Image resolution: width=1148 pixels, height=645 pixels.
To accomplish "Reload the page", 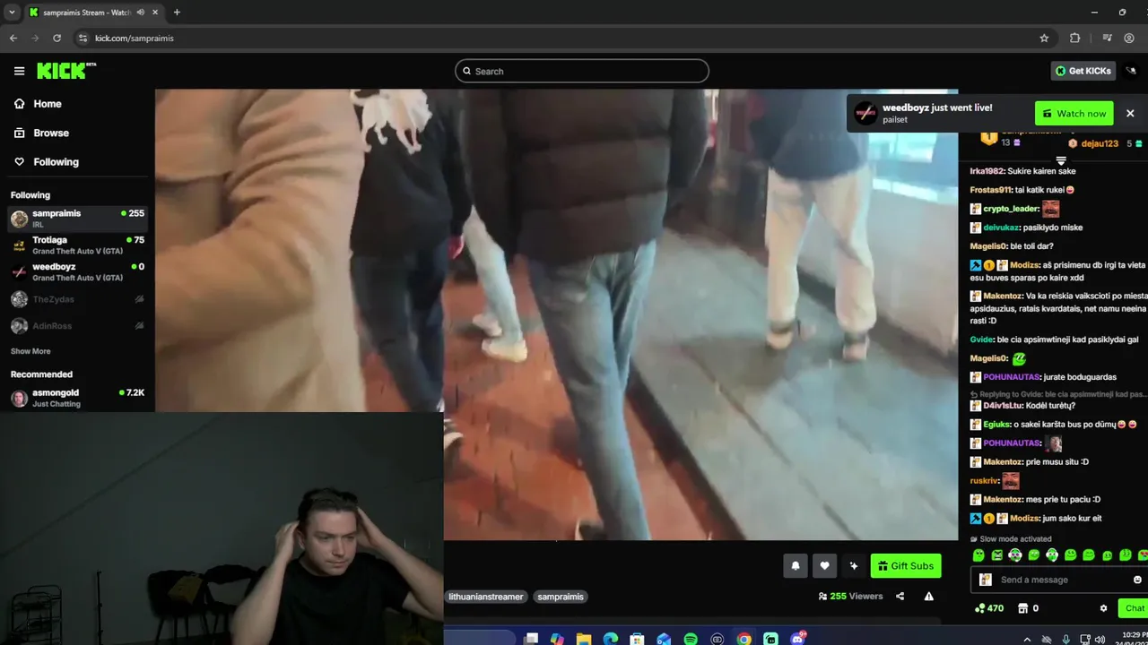I will coord(57,38).
